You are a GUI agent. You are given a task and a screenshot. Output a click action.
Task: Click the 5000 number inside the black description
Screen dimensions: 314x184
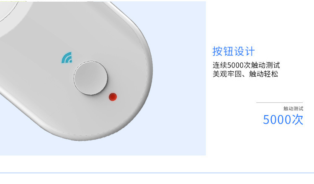coord(235,65)
